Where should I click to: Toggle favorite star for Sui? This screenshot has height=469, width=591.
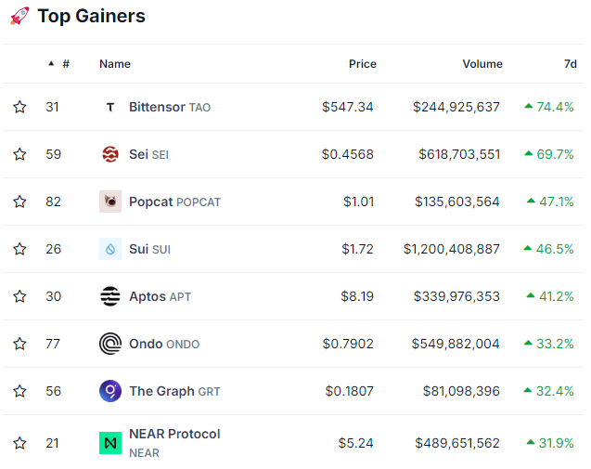(x=19, y=249)
